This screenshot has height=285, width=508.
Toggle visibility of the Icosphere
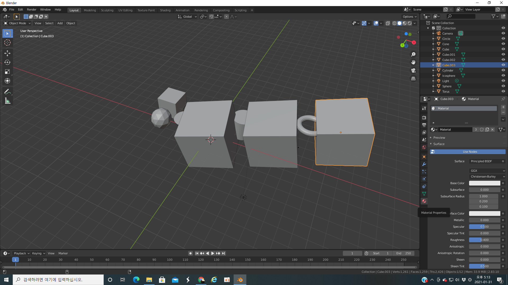tap(503, 75)
